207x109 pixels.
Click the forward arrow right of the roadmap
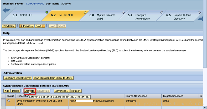pos(200,19)
